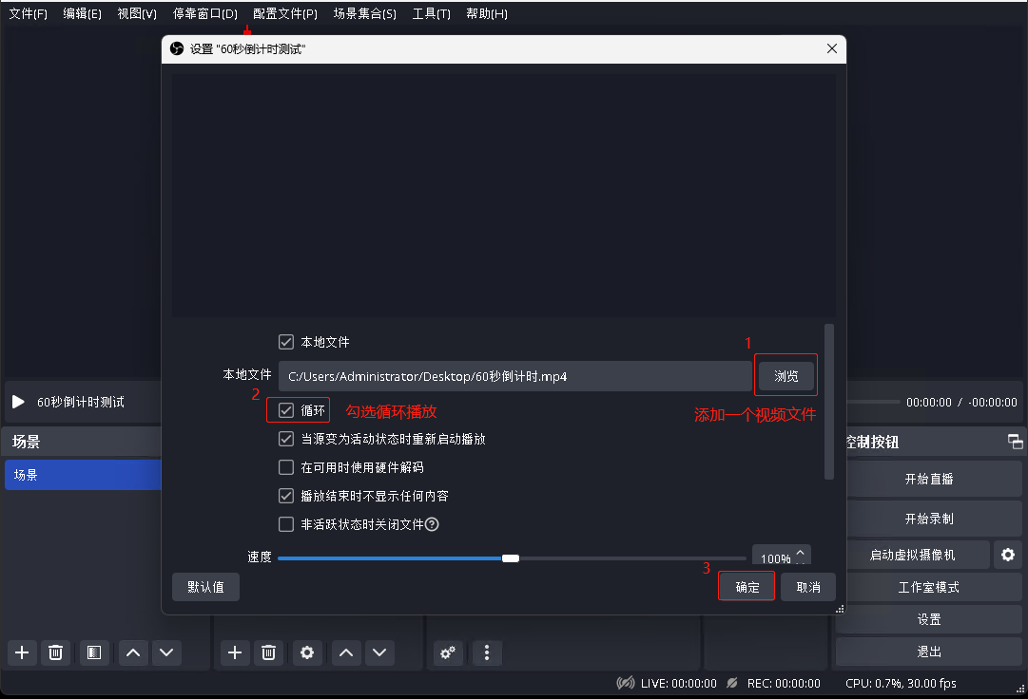
Task: Open audio mixer advanced properties double-gear icon
Action: click(448, 652)
